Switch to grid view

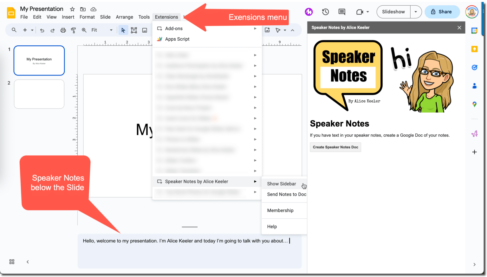pyautogui.click(x=12, y=262)
